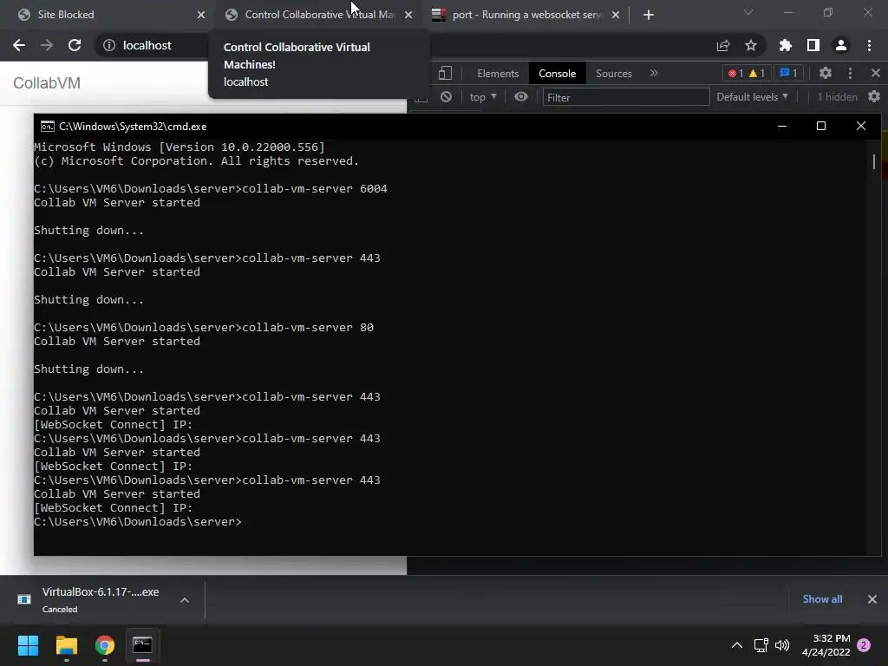Show hidden system tray icons
888x666 pixels.
pyautogui.click(x=737, y=645)
